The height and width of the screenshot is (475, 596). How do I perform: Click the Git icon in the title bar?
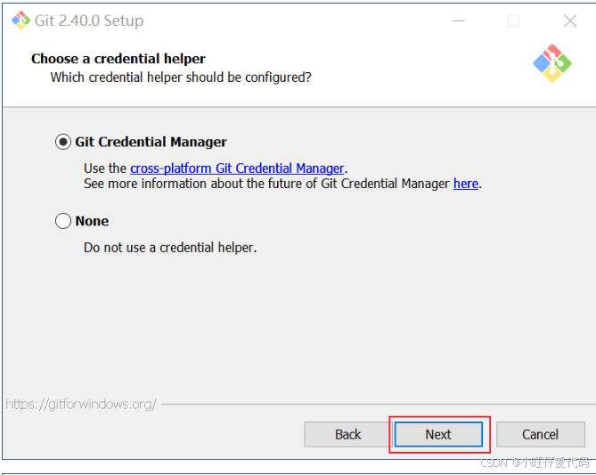tap(20, 20)
